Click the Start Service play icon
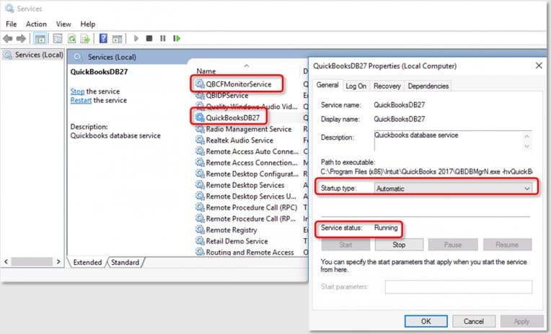The height and width of the screenshot is (334, 551). pyautogui.click(x=136, y=38)
